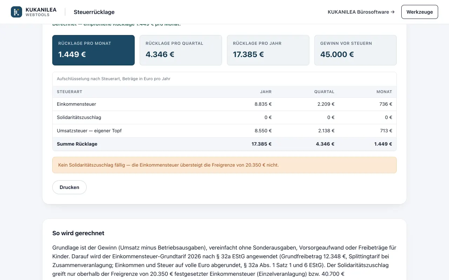The height and width of the screenshot is (280, 449).
Task: Click the 736 € monthly value
Action: pyautogui.click(x=386, y=104)
